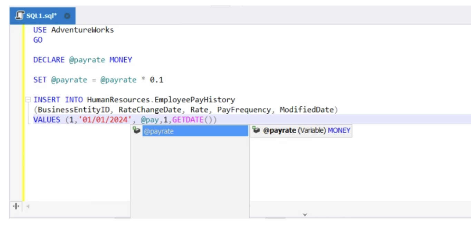Click the word AdventureWorks in USE line
Image resolution: width=471 pixels, height=228 pixels.
coord(83,30)
